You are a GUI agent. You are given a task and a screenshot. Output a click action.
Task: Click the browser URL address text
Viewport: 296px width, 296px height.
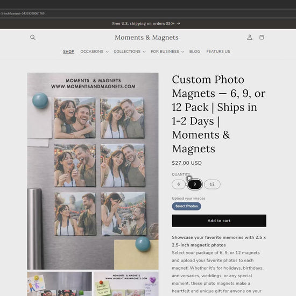[22, 13]
